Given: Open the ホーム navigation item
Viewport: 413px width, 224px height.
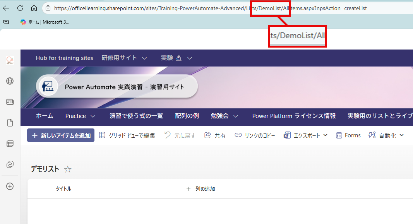Looking at the screenshot, I should pyautogui.click(x=45, y=116).
